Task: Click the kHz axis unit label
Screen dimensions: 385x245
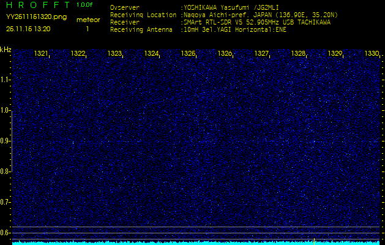Action: (x=6, y=50)
